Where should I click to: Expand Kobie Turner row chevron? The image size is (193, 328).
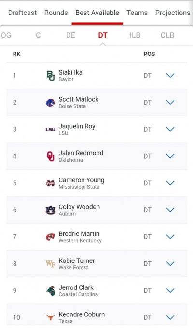[170, 263]
